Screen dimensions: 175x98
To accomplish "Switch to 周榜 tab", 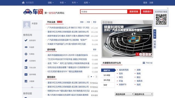I will (x=82, y=22).
